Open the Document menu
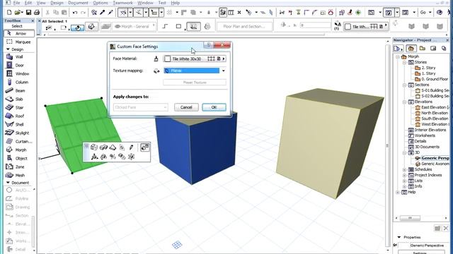The image size is (453, 254). 79,3
